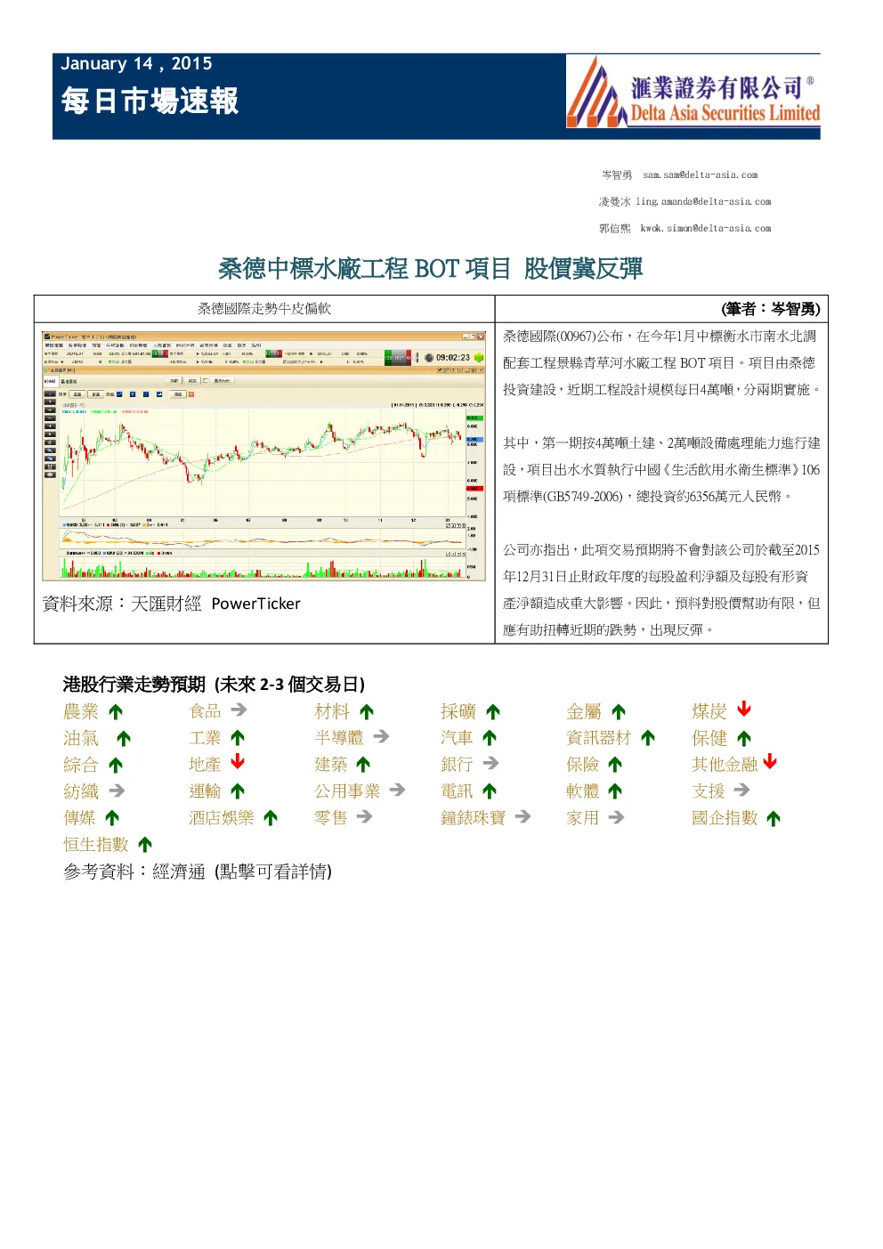Click the green up arrow beside 採礦
The width and height of the screenshot is (883, 1249).
click(x=493, y=712)
